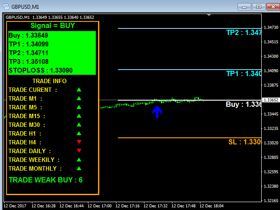
Task: Click the orange stop loss horizontal line
Action: (x=189, y=138)
